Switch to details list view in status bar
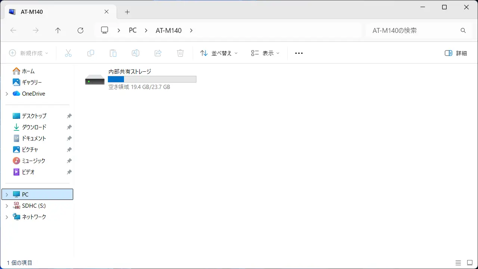 pos(458,263)
